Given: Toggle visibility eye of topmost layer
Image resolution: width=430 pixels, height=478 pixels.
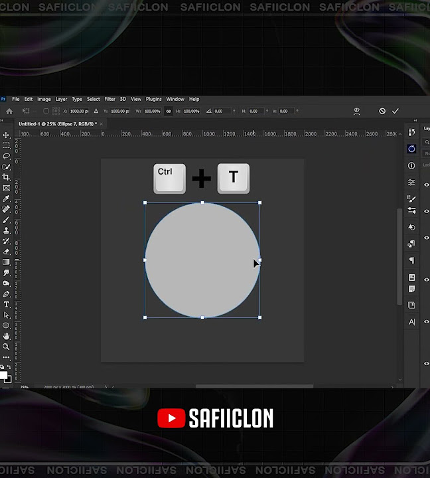Looking at the screenshot, I should click(x=426, y=185).
